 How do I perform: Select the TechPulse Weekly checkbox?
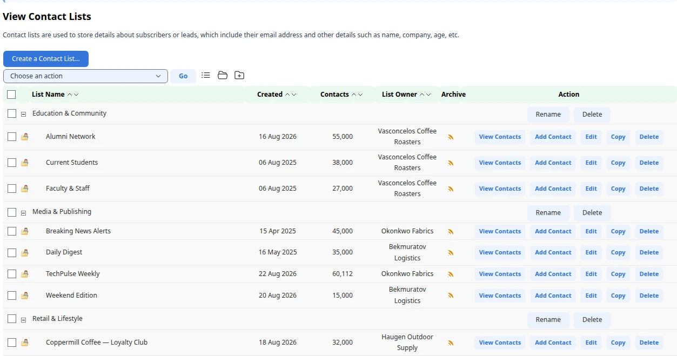[x=12, y=274]
